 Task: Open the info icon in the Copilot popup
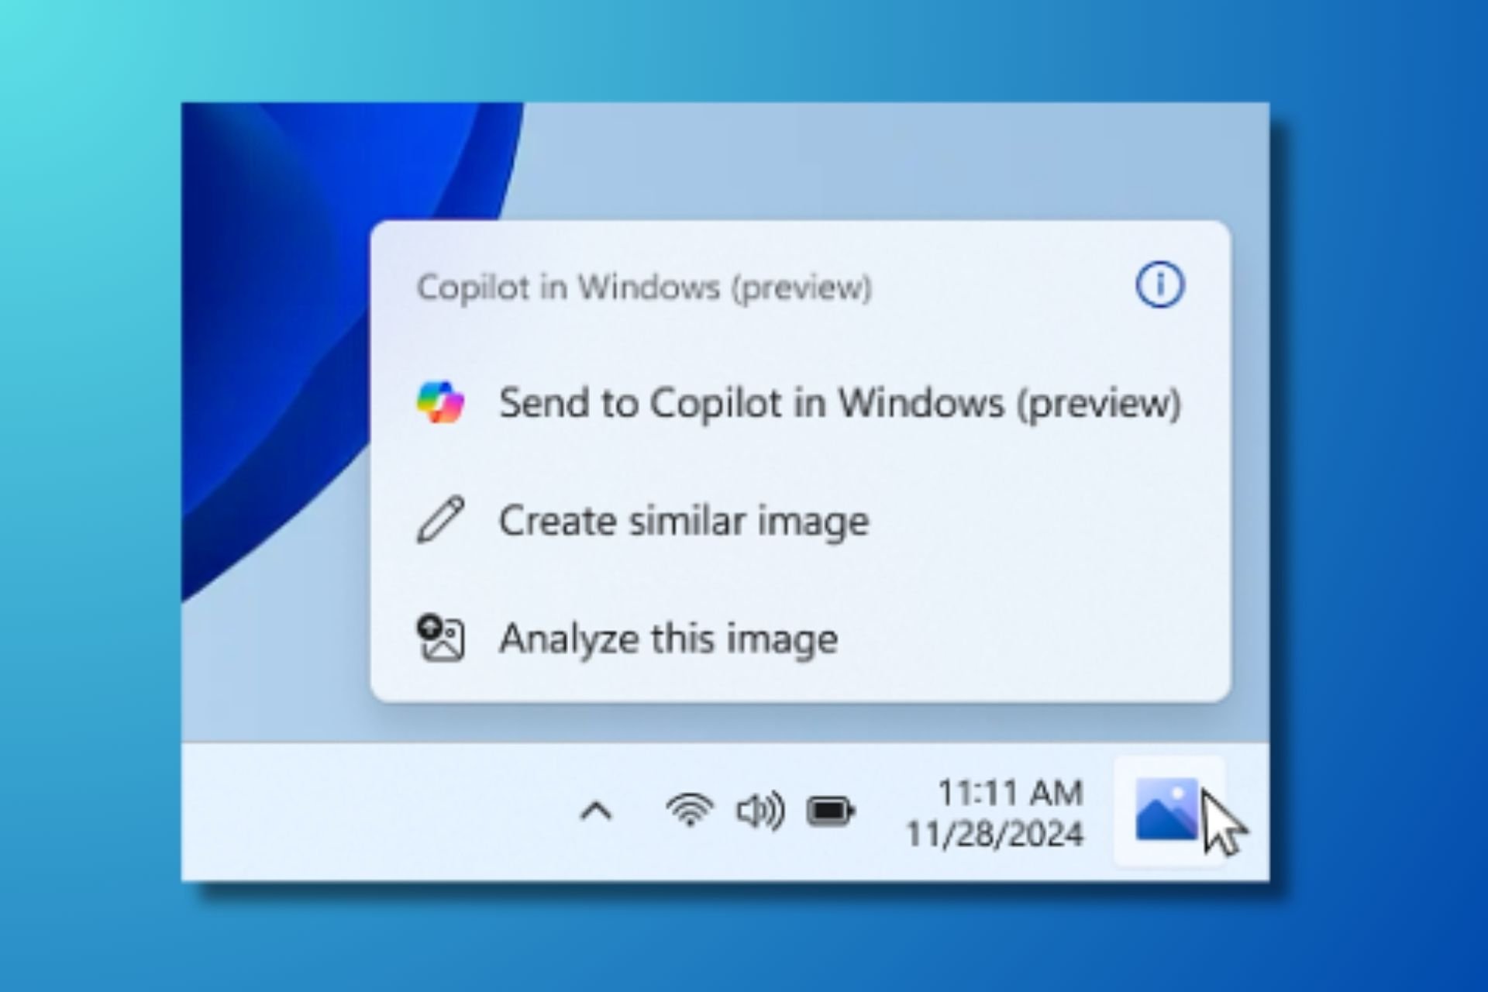pyautogui.click(x=1159, y=285)
